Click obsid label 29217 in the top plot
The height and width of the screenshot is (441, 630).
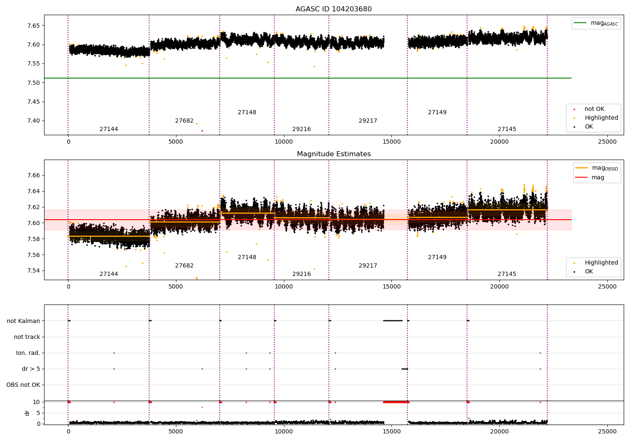(368, 121)
